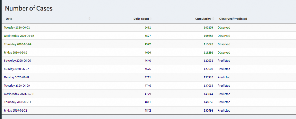Select the Daily count header label
The height and width of the screenshot is (119, 296).
click(141, 19)
